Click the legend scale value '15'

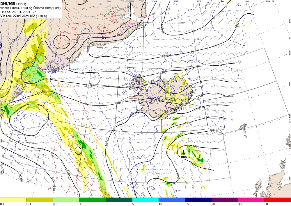(187, 204)
